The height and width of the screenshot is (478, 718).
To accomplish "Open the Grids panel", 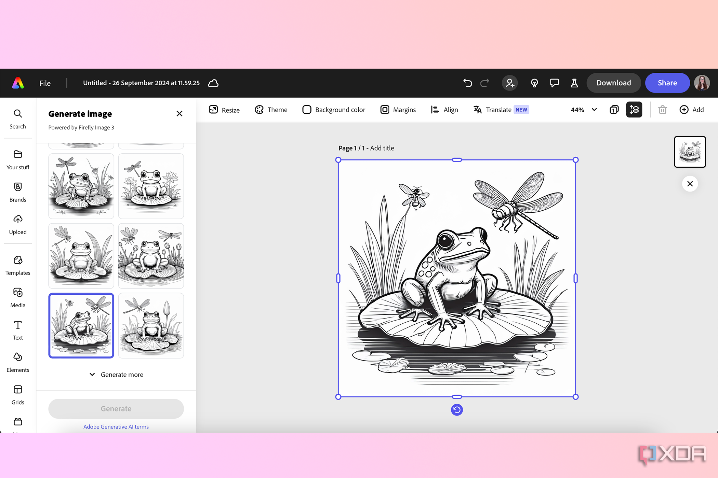I will click(18, 395).
